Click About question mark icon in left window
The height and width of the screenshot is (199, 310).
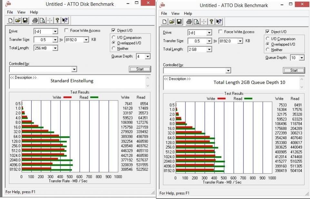coord(57,20)
